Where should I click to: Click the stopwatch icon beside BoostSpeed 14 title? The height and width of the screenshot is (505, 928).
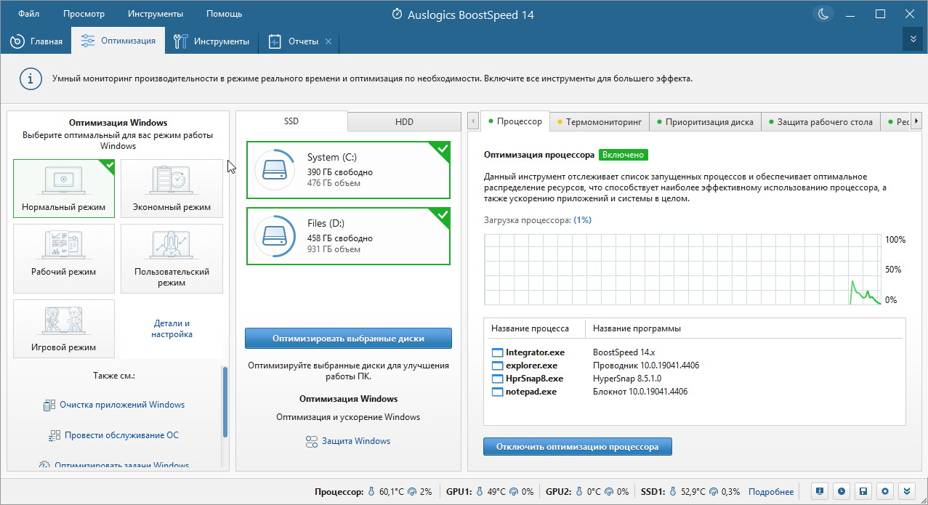point(397,14)
